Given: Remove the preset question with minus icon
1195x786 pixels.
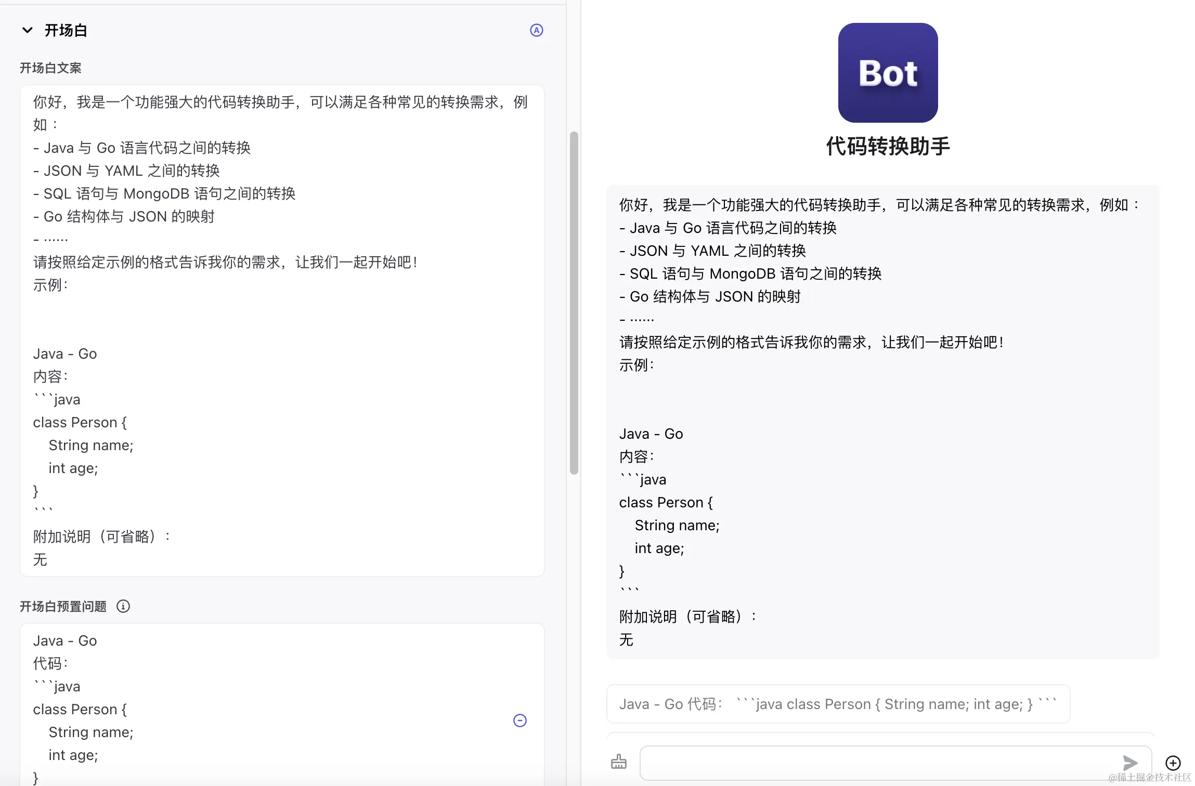Looking at the screenshot, I should point(519,720).
